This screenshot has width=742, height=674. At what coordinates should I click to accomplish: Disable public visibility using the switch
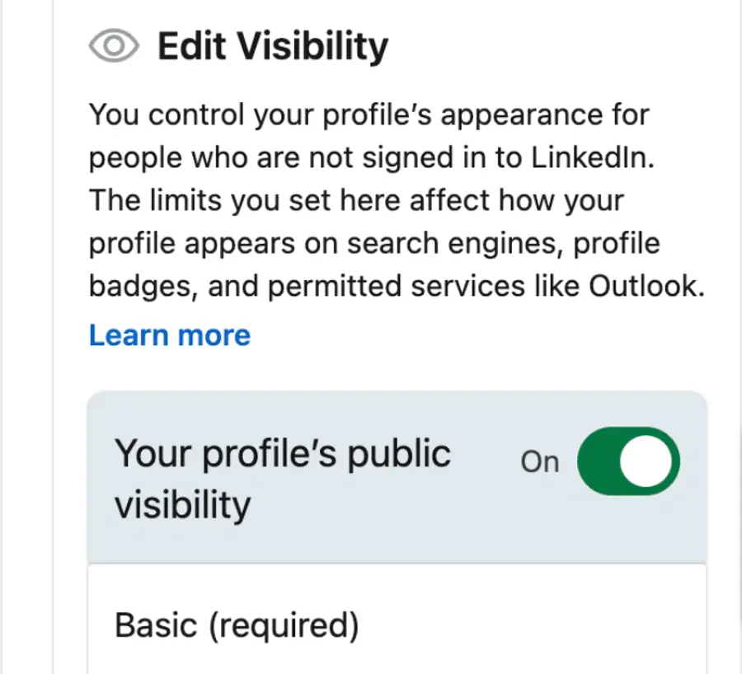(629, 461)
